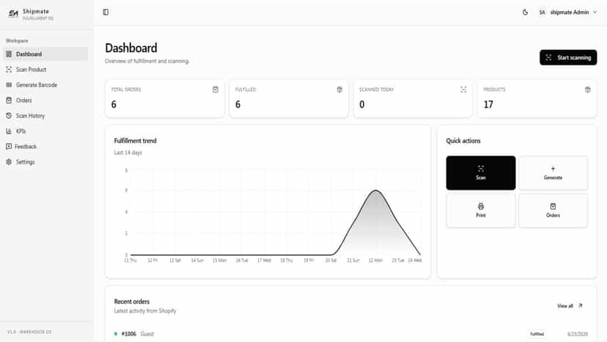The height and width of the screenshot is (342, 607).
Task: Click the Scan Product sidebar icon
Action: (x=9, y=70)
